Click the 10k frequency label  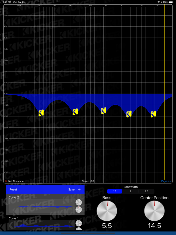click(x=157, y=6)
